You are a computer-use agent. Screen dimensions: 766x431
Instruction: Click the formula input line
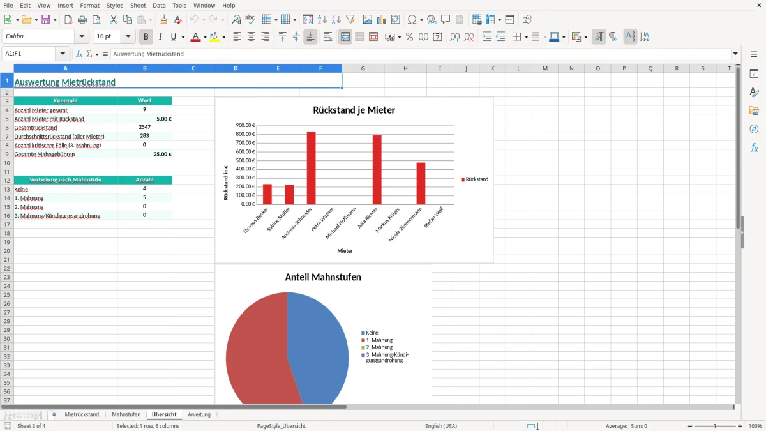click(x=421, y=54)
